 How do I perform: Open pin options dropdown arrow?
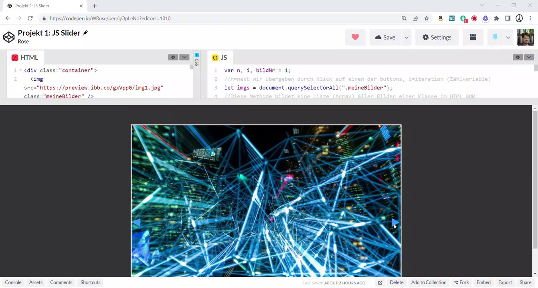click(508, 37)
